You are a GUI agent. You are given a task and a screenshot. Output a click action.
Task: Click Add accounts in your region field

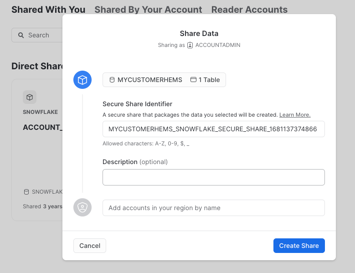[213, 208]
